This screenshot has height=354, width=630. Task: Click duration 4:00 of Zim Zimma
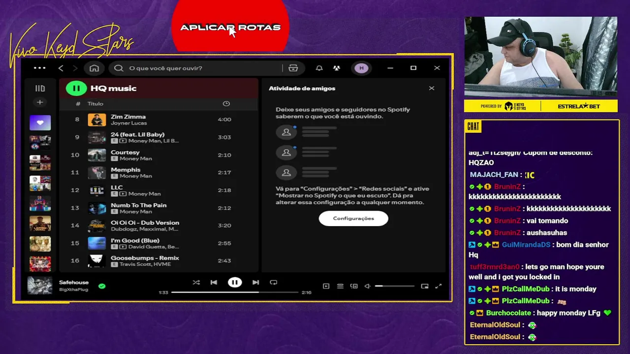[224, 119]
